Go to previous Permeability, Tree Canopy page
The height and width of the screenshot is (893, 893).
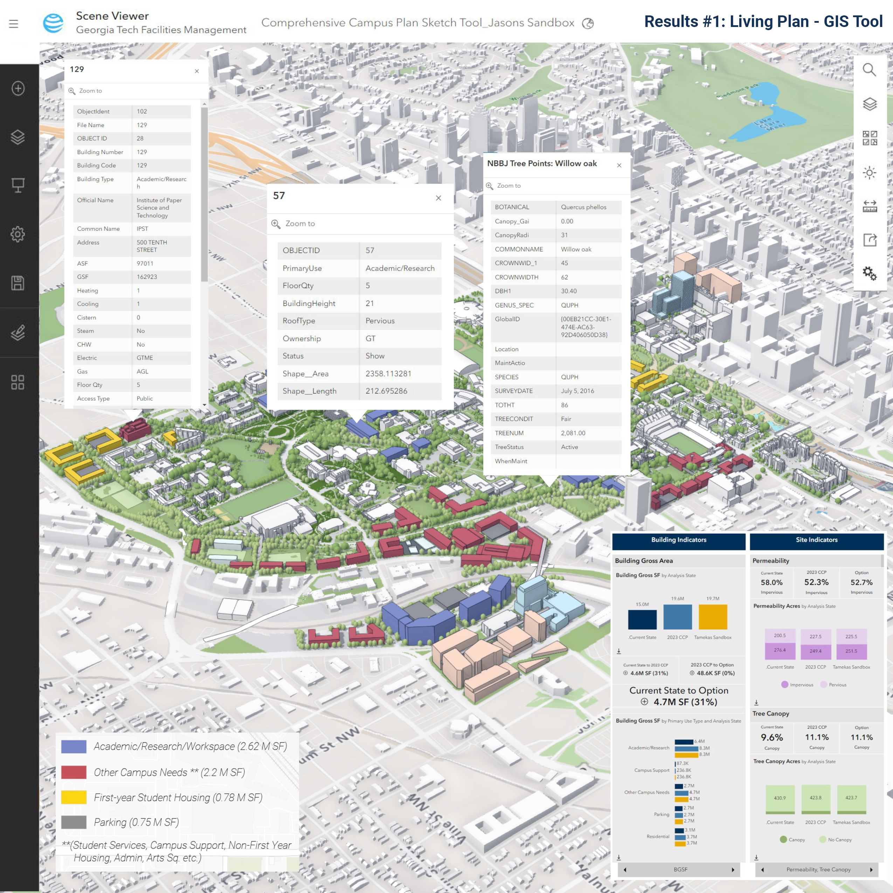click(x=762, y=870)
